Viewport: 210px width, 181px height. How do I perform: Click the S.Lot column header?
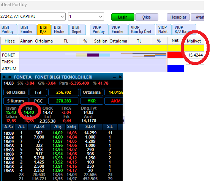coord(90,127)
